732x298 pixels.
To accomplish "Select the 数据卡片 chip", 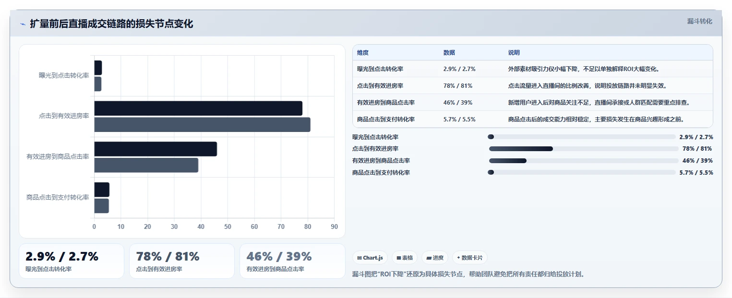I will [x=469, y=258].
